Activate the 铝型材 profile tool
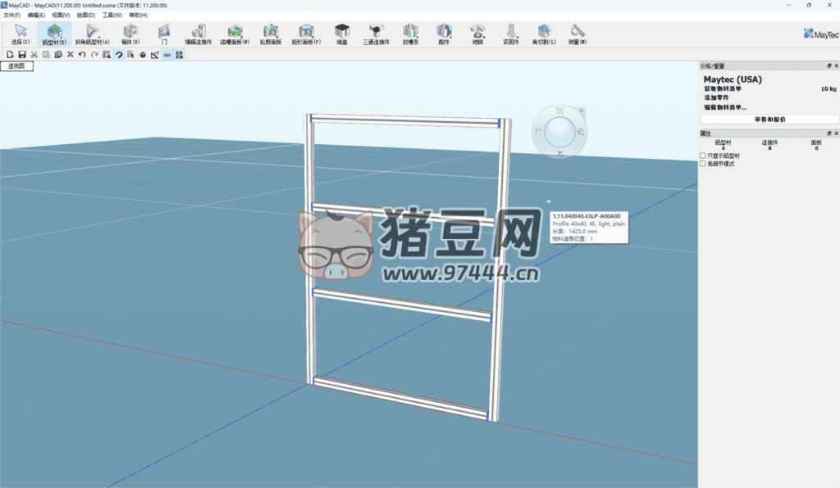The image size is (840, 488). pyautogui.click(x=54, y=34)
